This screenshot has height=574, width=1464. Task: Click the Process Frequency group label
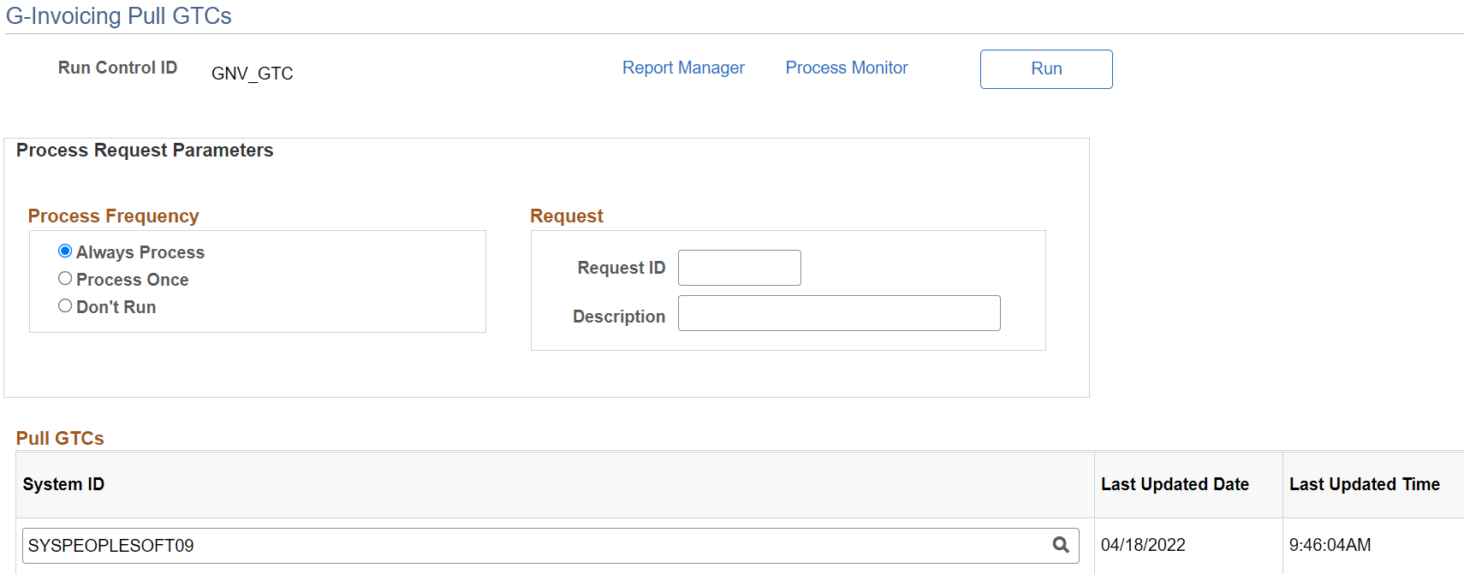113,216
